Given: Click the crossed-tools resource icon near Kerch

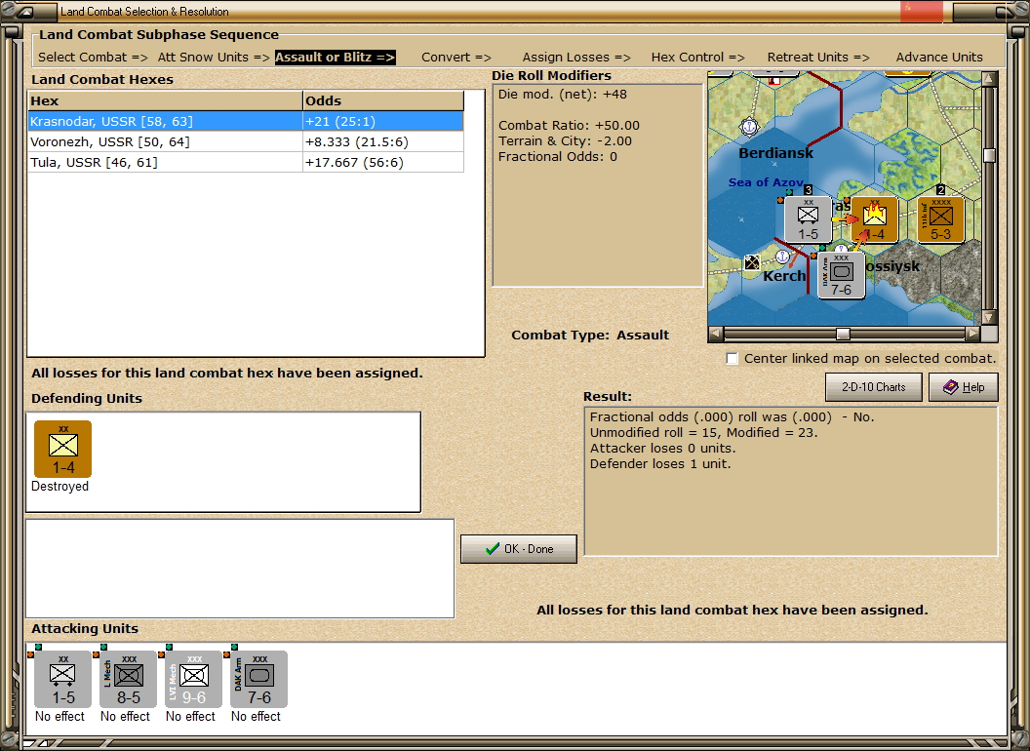Looking at the screenshot, I should pos(752,262).
